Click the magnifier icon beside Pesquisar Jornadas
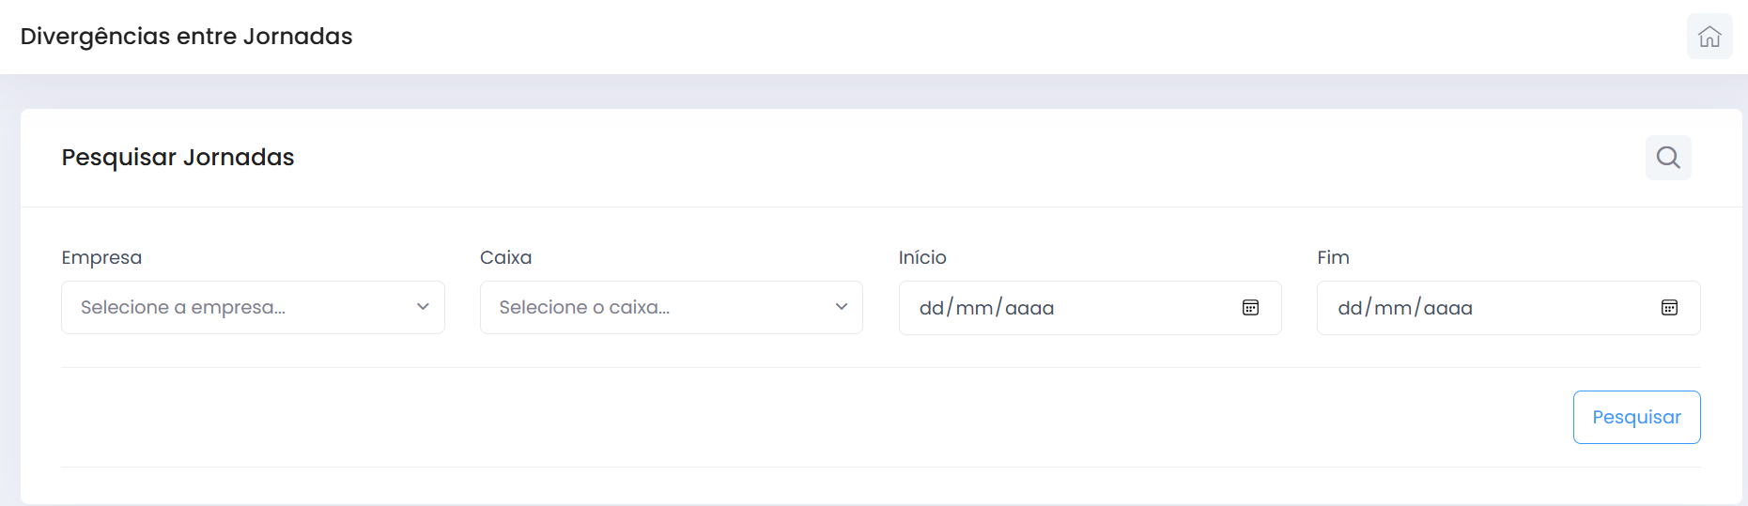This screenshot has width=1748, height=506. pyautogui.click(x=1668, y=158)
